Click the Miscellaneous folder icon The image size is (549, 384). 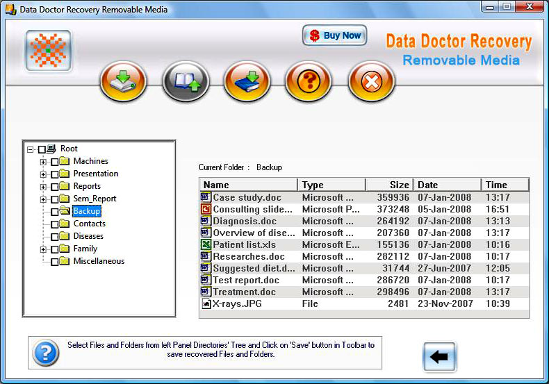click(x=65, y=261)
